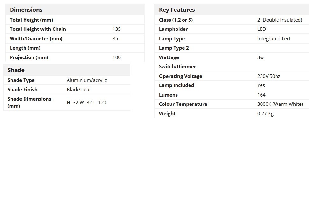Select the Total Height with Chain value 135

pos(117,29)
